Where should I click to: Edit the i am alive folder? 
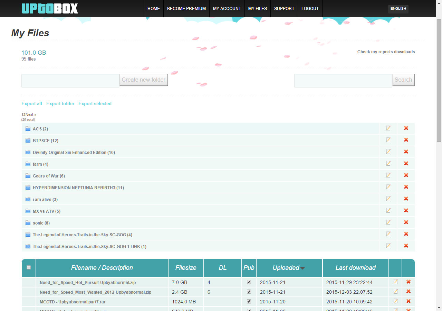388,199
